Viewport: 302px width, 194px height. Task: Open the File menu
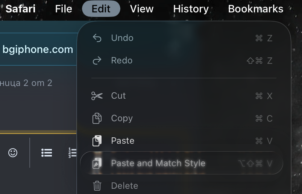coord(64,9)
